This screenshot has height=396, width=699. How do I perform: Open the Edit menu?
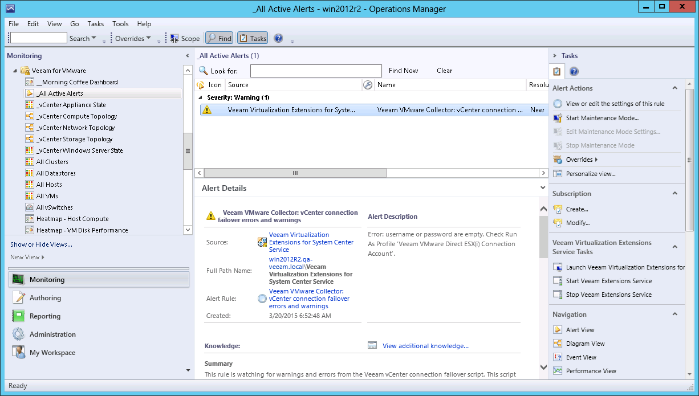[33, 24]
